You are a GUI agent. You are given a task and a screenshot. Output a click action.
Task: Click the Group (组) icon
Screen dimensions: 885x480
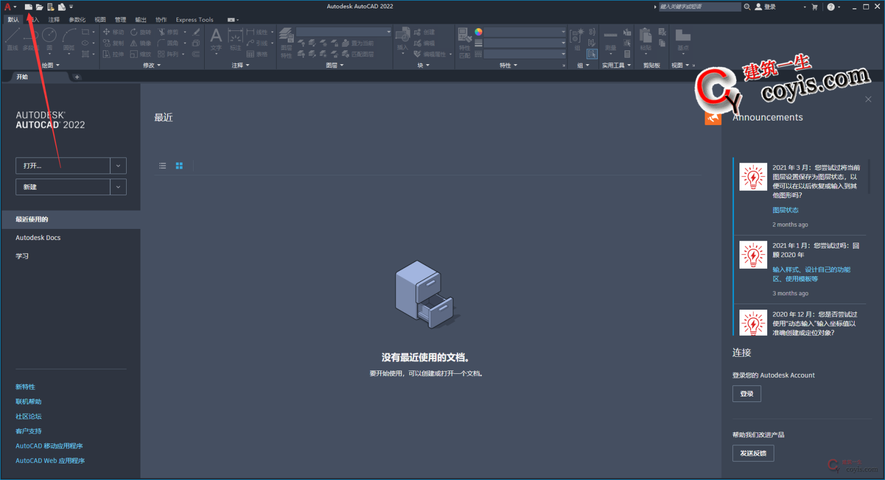pyautogui.click(x=577, y=39)
